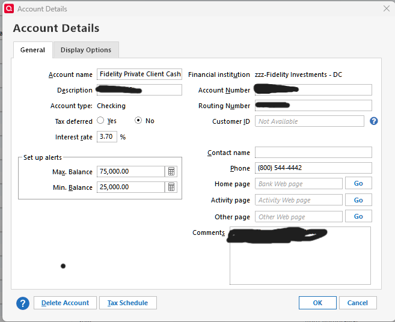395x322 pixels.
Task: Click the zzz-Fidelity Investments - DC text
Action: point(298,74)
